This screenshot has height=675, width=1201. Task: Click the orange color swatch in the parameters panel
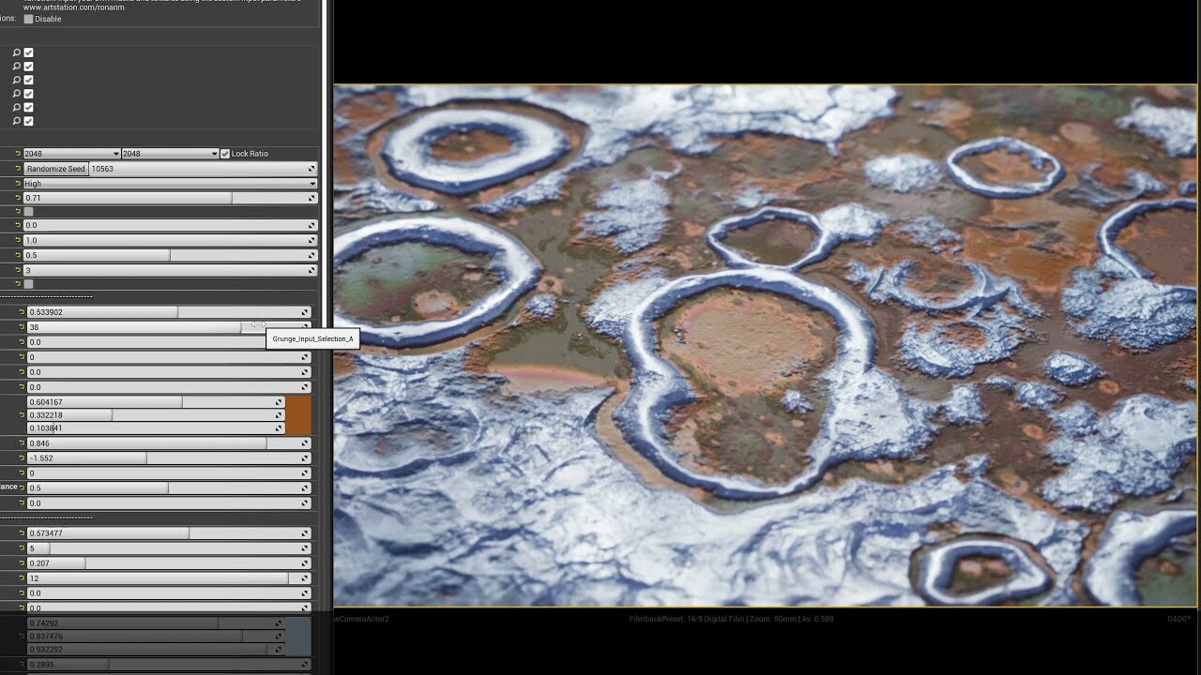(300, 414)
